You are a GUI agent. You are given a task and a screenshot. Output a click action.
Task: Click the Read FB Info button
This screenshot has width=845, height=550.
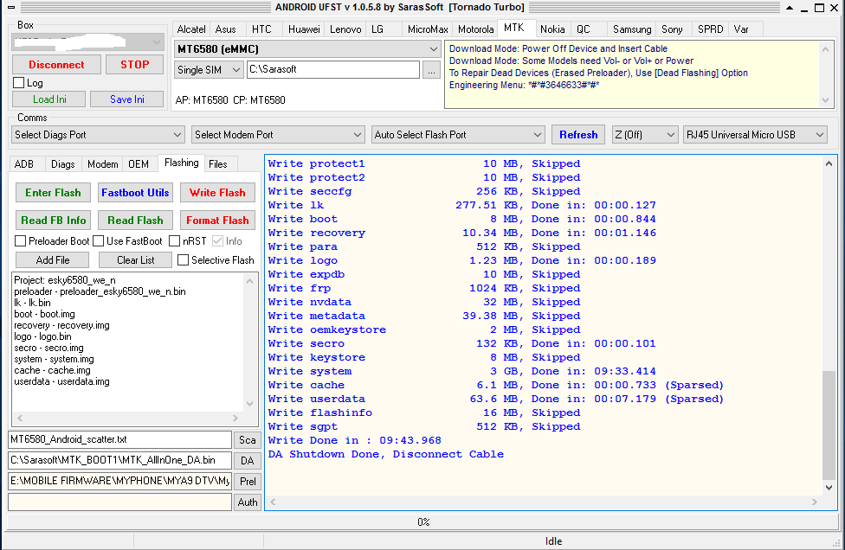pos(53,221)
